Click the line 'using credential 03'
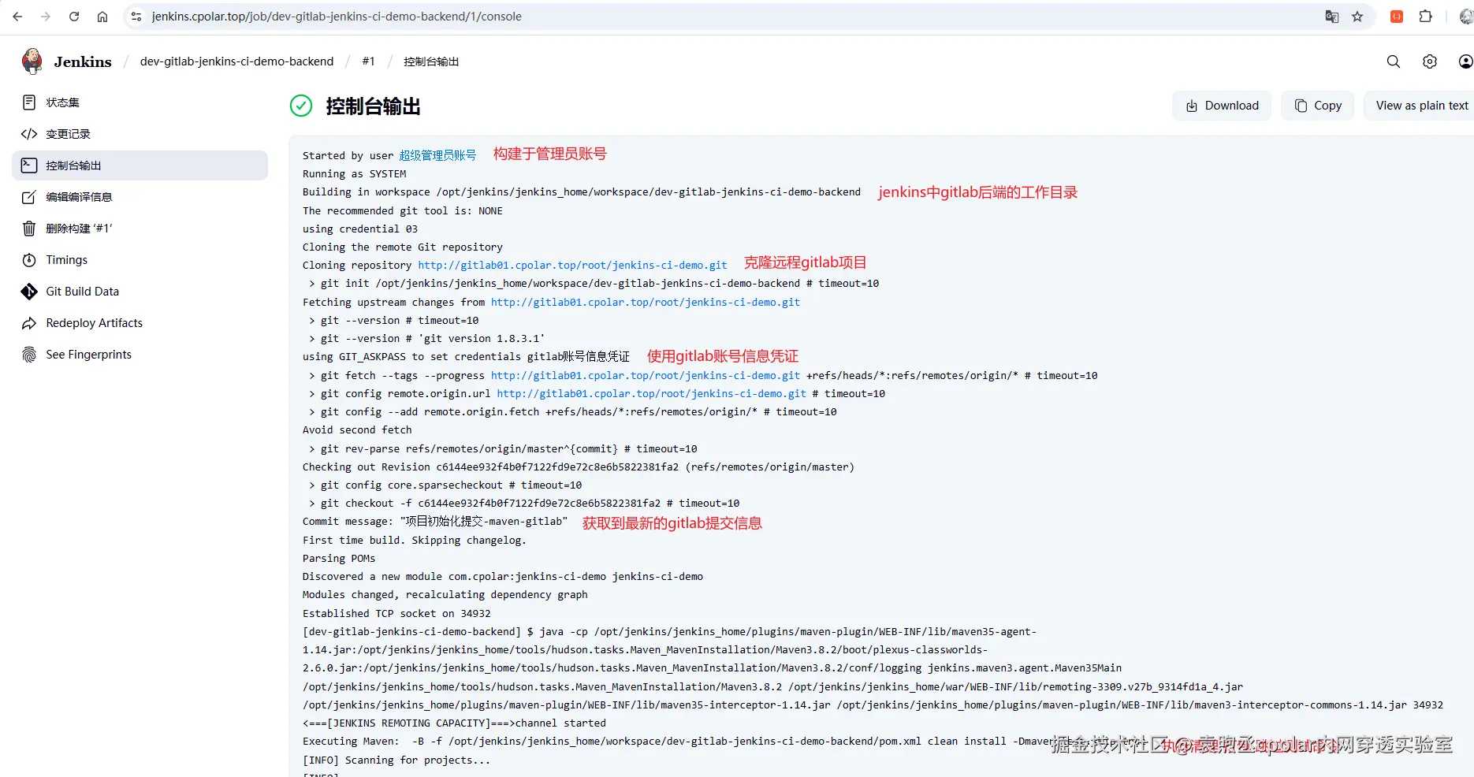Image resolution: width=1474 pixels, height=777 pixels. point(360,229)
